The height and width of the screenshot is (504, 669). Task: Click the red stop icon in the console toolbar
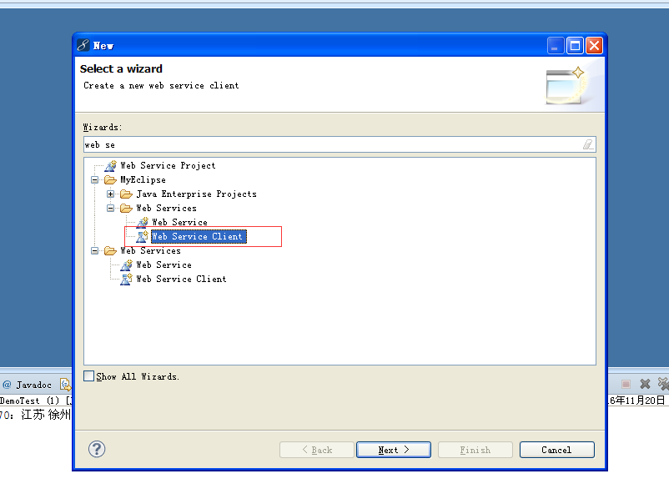tap(626, 384)
